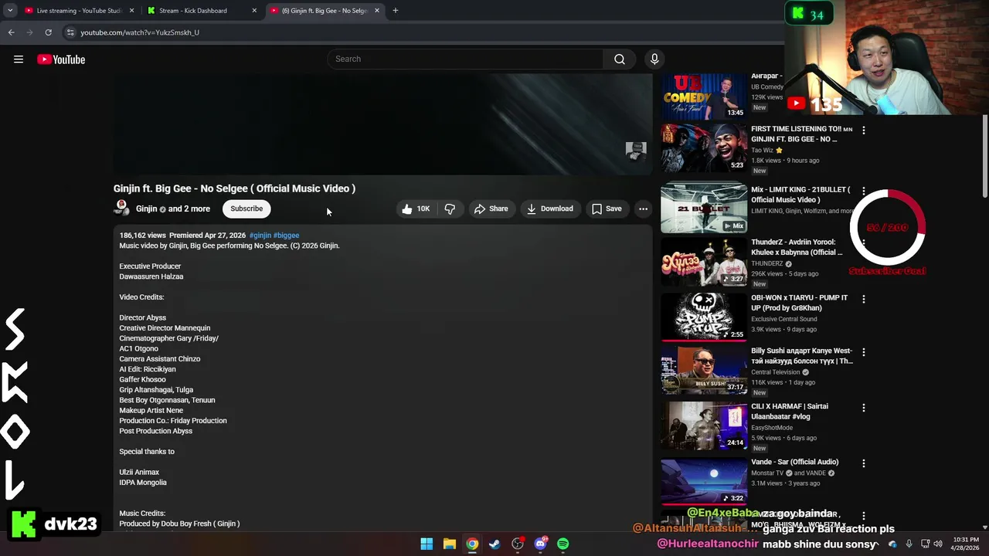Click the Chrome taskbar icon
The height and width of the screenshot is (556, 989).
(x=472, y=544)
